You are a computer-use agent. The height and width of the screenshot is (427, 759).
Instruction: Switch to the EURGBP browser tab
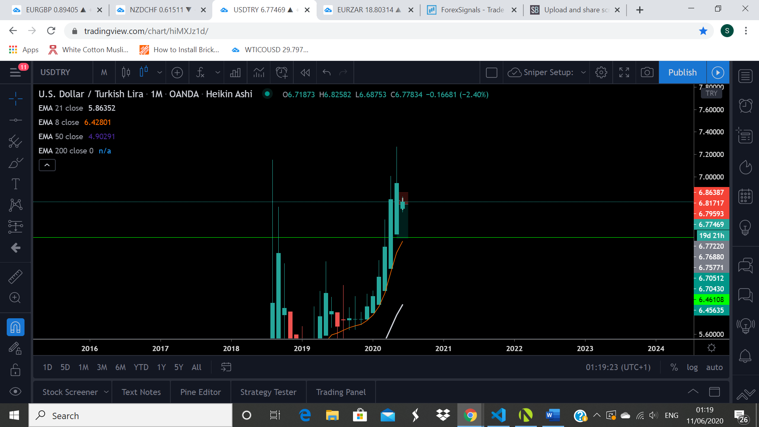[57, 10]
